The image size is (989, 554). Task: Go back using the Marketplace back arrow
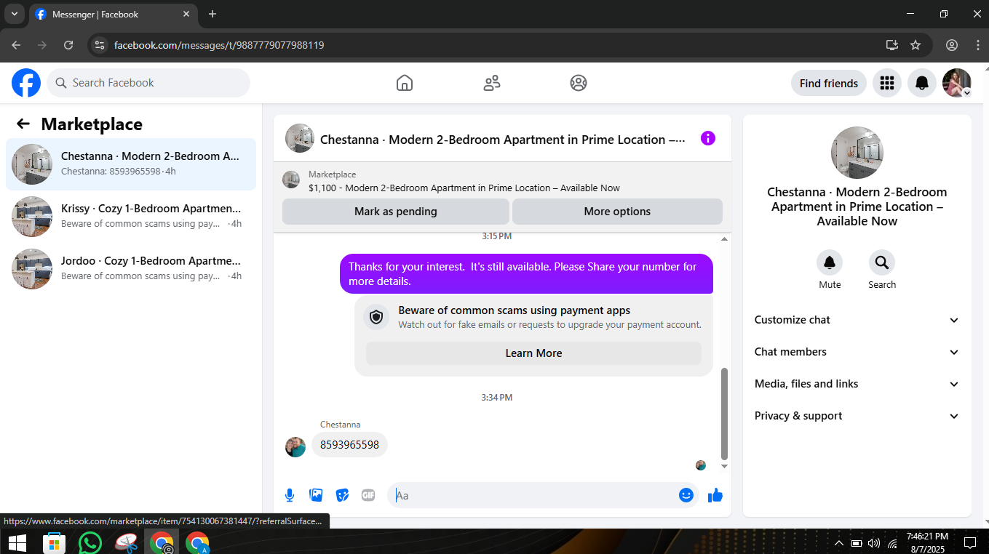pyautogui.click(x=23, y=124)
